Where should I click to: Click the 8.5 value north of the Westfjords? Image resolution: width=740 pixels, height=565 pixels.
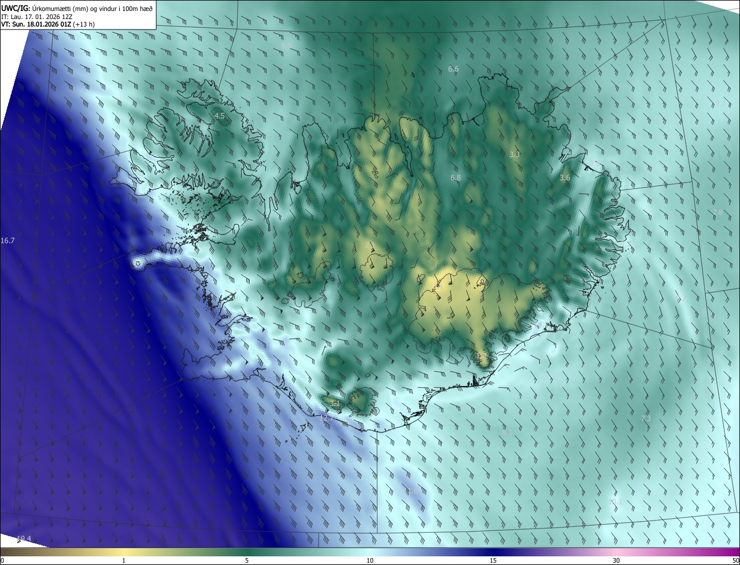click(x=286, y=45)
